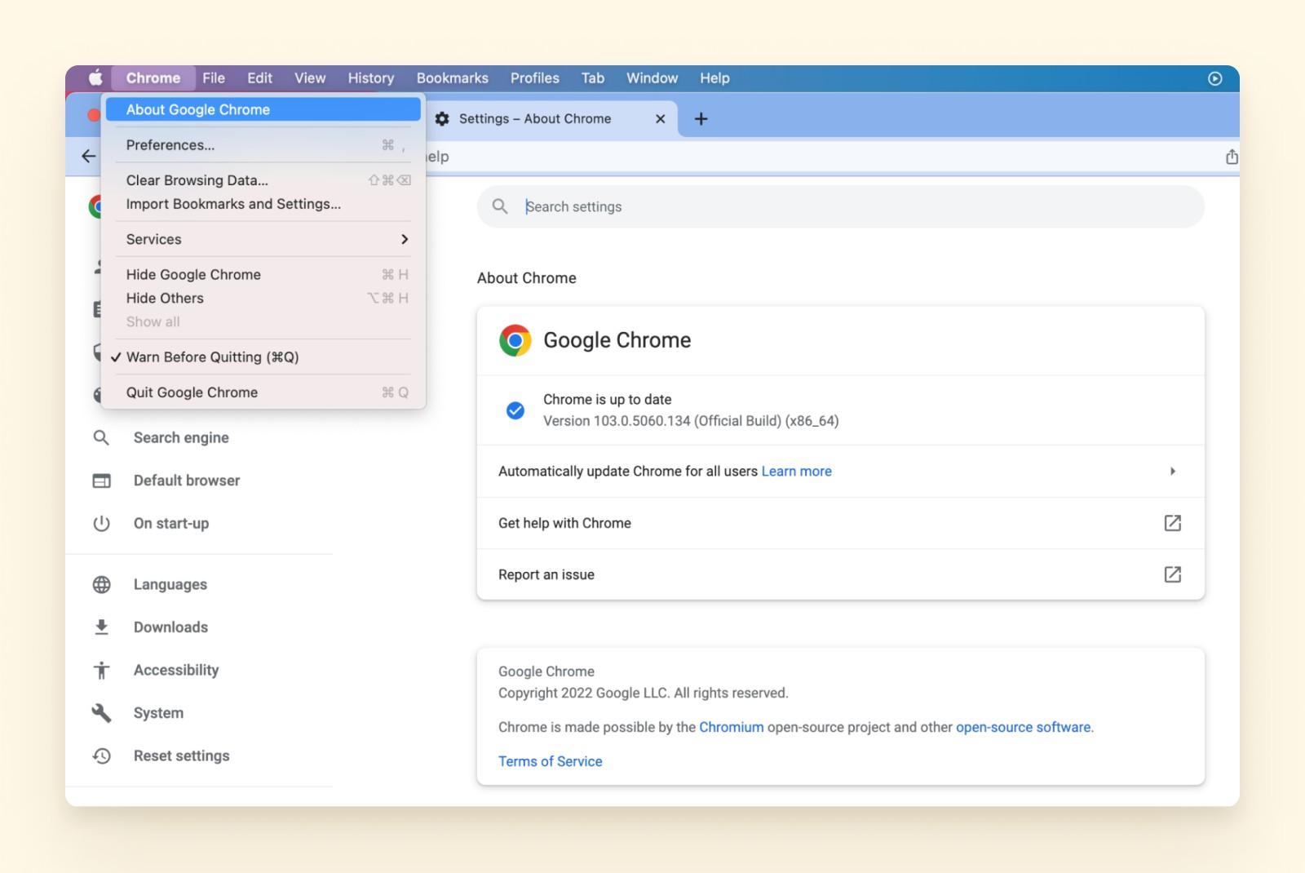Open Languages settings section
Screen dimensions: 1305x873
tap(170, 584)
